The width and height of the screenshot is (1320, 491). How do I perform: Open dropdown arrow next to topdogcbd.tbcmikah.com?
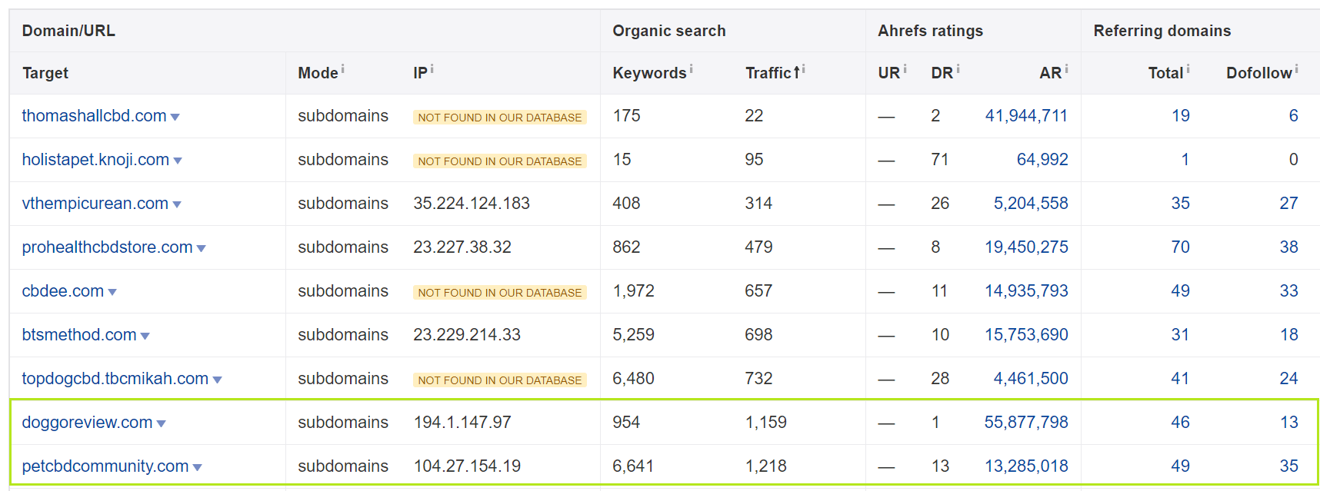217,380
